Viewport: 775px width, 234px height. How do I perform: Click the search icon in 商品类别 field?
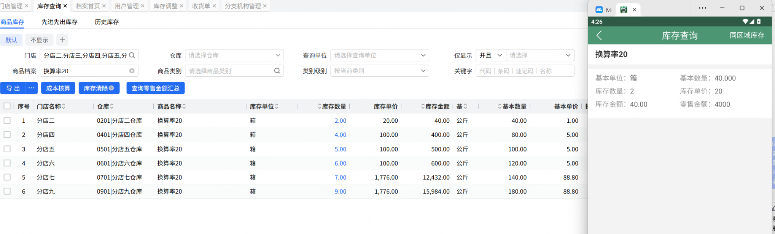point(277,71)
